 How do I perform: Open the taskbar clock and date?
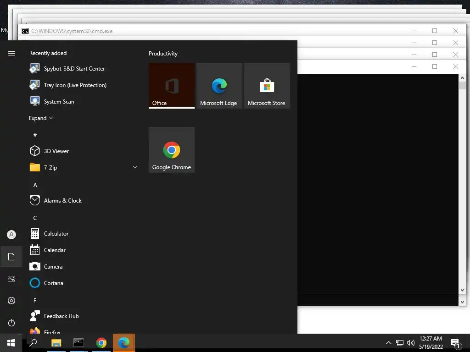coord(431,343)
